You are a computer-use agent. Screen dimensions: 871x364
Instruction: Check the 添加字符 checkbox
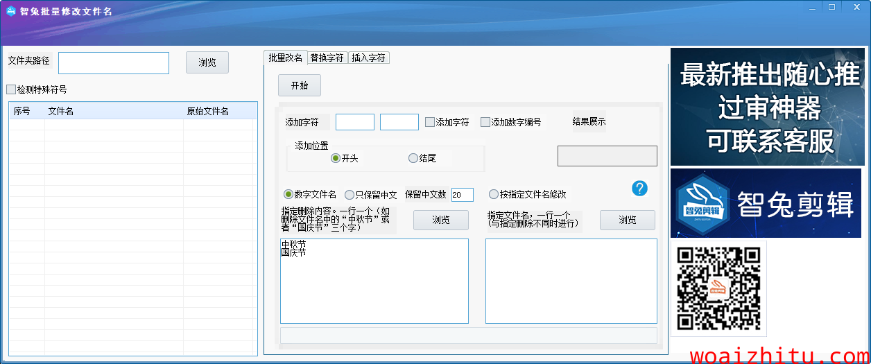430,122
